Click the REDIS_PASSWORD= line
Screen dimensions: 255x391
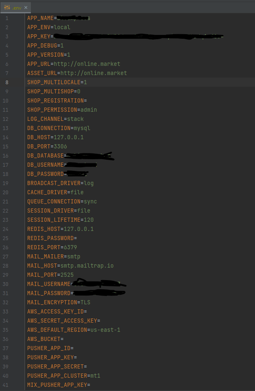pyautogui.click(x=52, y=238)
